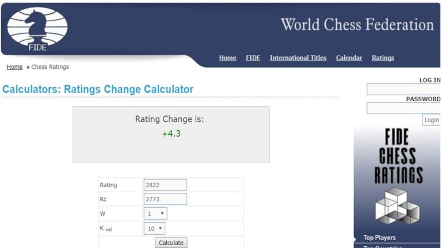Click inside the Rc input field

(x=165, y=199)
